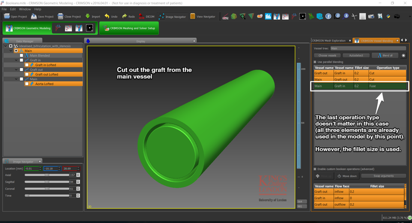Select the Aorta Lofted tree item
Viewport: 412px width, 223px height.
coord(44,84)
